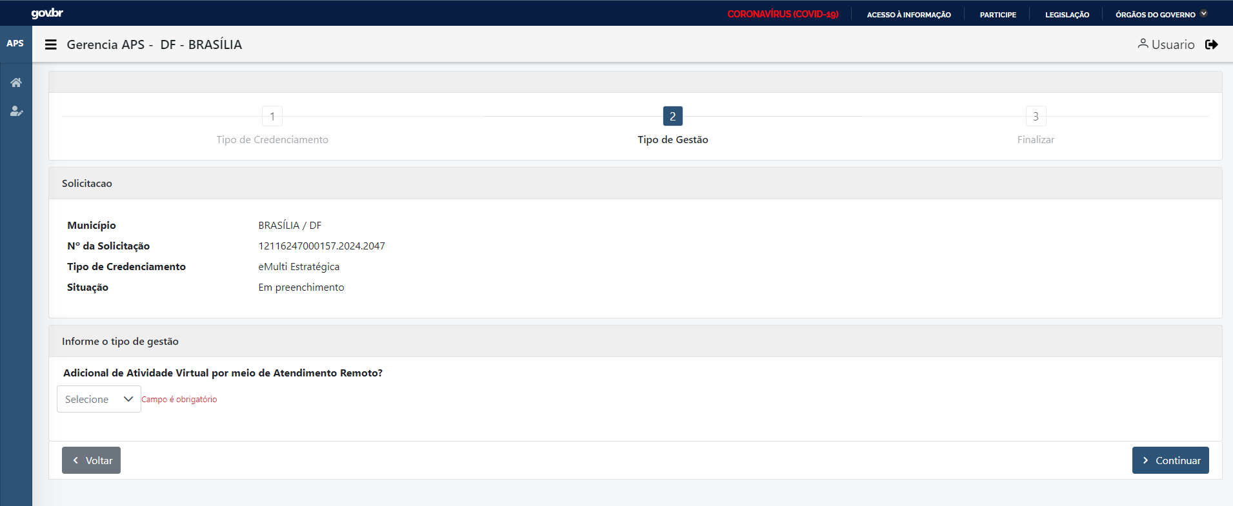Viewport: 1233px width, 506px height.
Task: Expand the ÓRGÃOS DO GOVERNO dropdown
Action: pyautogui.click(x=1161, y=14)
